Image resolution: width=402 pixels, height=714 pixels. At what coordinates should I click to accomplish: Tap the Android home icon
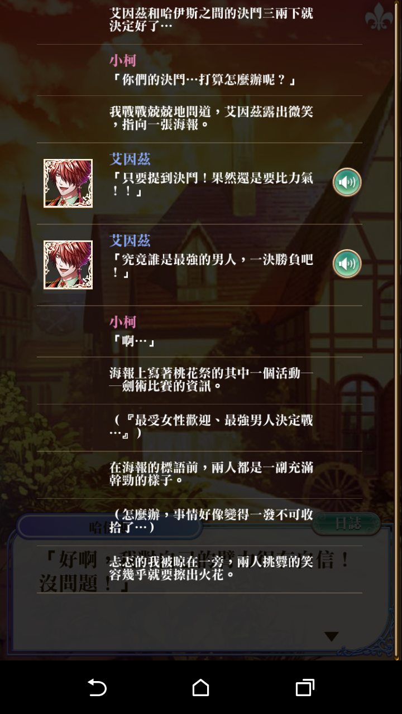tap(200, 687)
